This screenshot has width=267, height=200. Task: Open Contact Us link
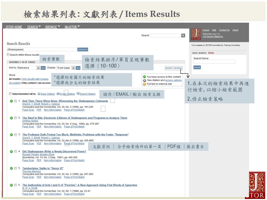coord(224,30)
